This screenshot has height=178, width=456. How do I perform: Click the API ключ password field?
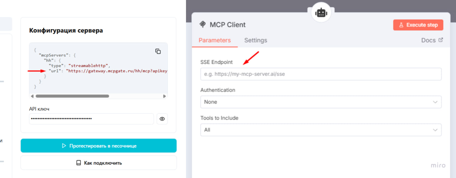tap(92, 119)
